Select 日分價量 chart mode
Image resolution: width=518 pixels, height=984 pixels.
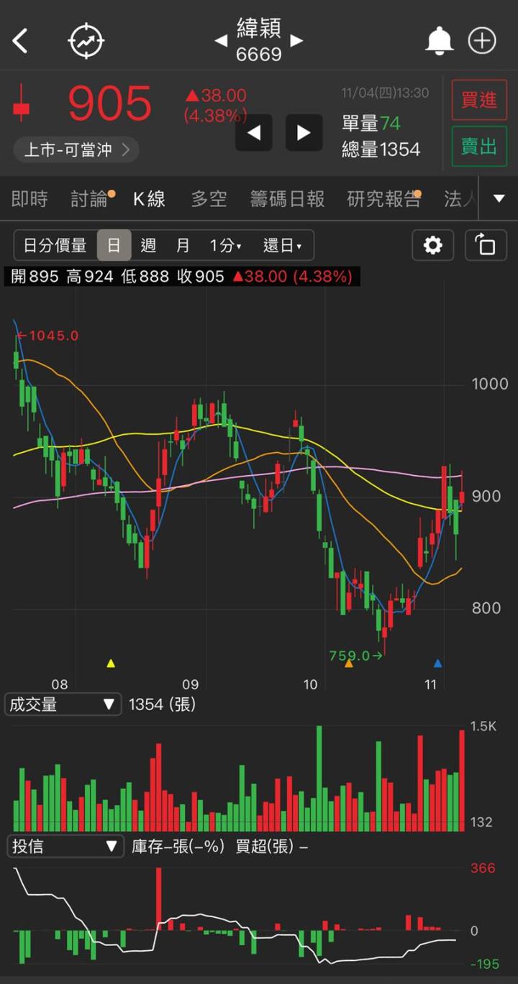(55, 245)
